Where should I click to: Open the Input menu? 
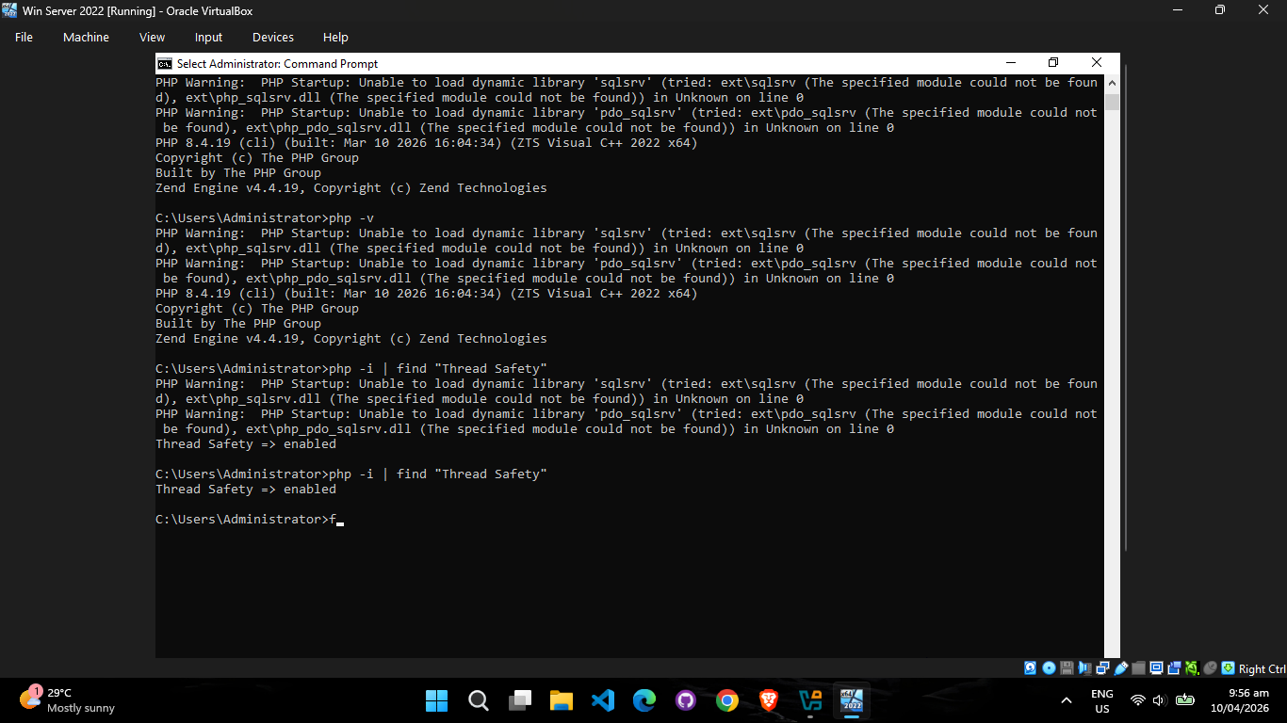[x=208, y=38]
